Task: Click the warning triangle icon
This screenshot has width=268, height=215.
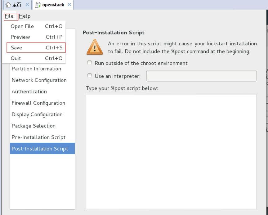Action: (x=95, y=47)
